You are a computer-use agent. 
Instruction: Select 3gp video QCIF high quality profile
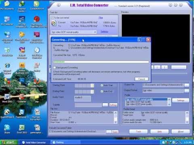point(139,102)
